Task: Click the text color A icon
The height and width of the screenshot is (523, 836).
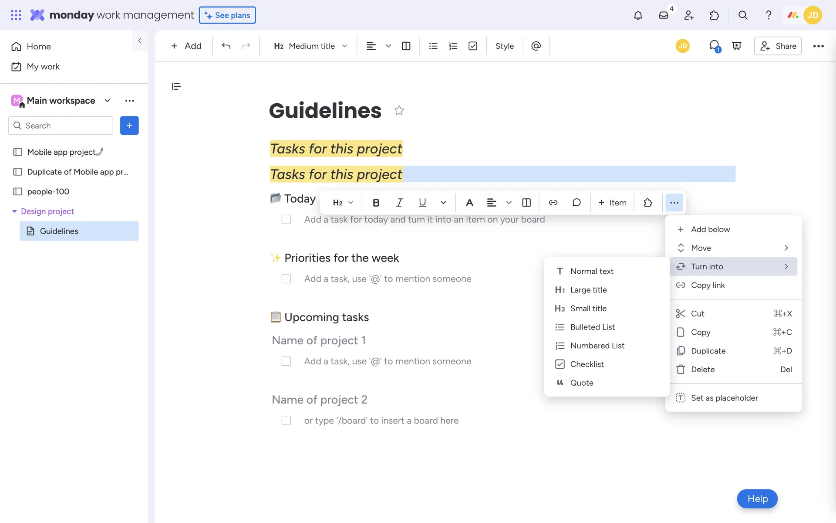Action: 469,203
